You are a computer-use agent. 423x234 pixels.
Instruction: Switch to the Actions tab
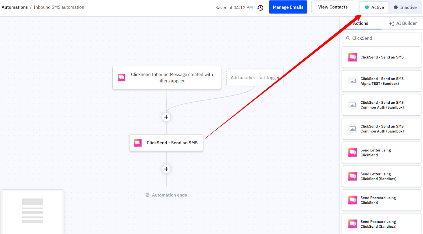361,23
